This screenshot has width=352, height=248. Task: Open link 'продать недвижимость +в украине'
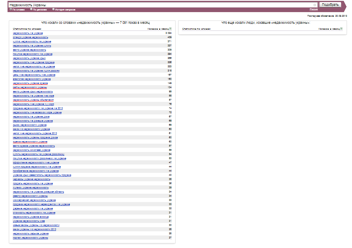point(33,184)
